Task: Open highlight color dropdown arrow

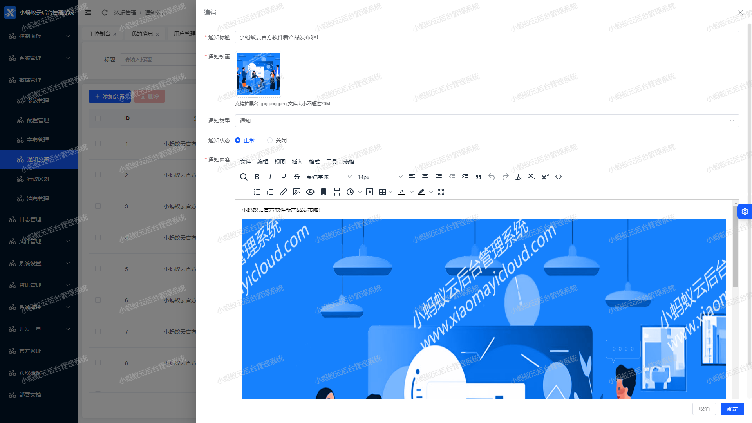Action: (x=431, y=192)
